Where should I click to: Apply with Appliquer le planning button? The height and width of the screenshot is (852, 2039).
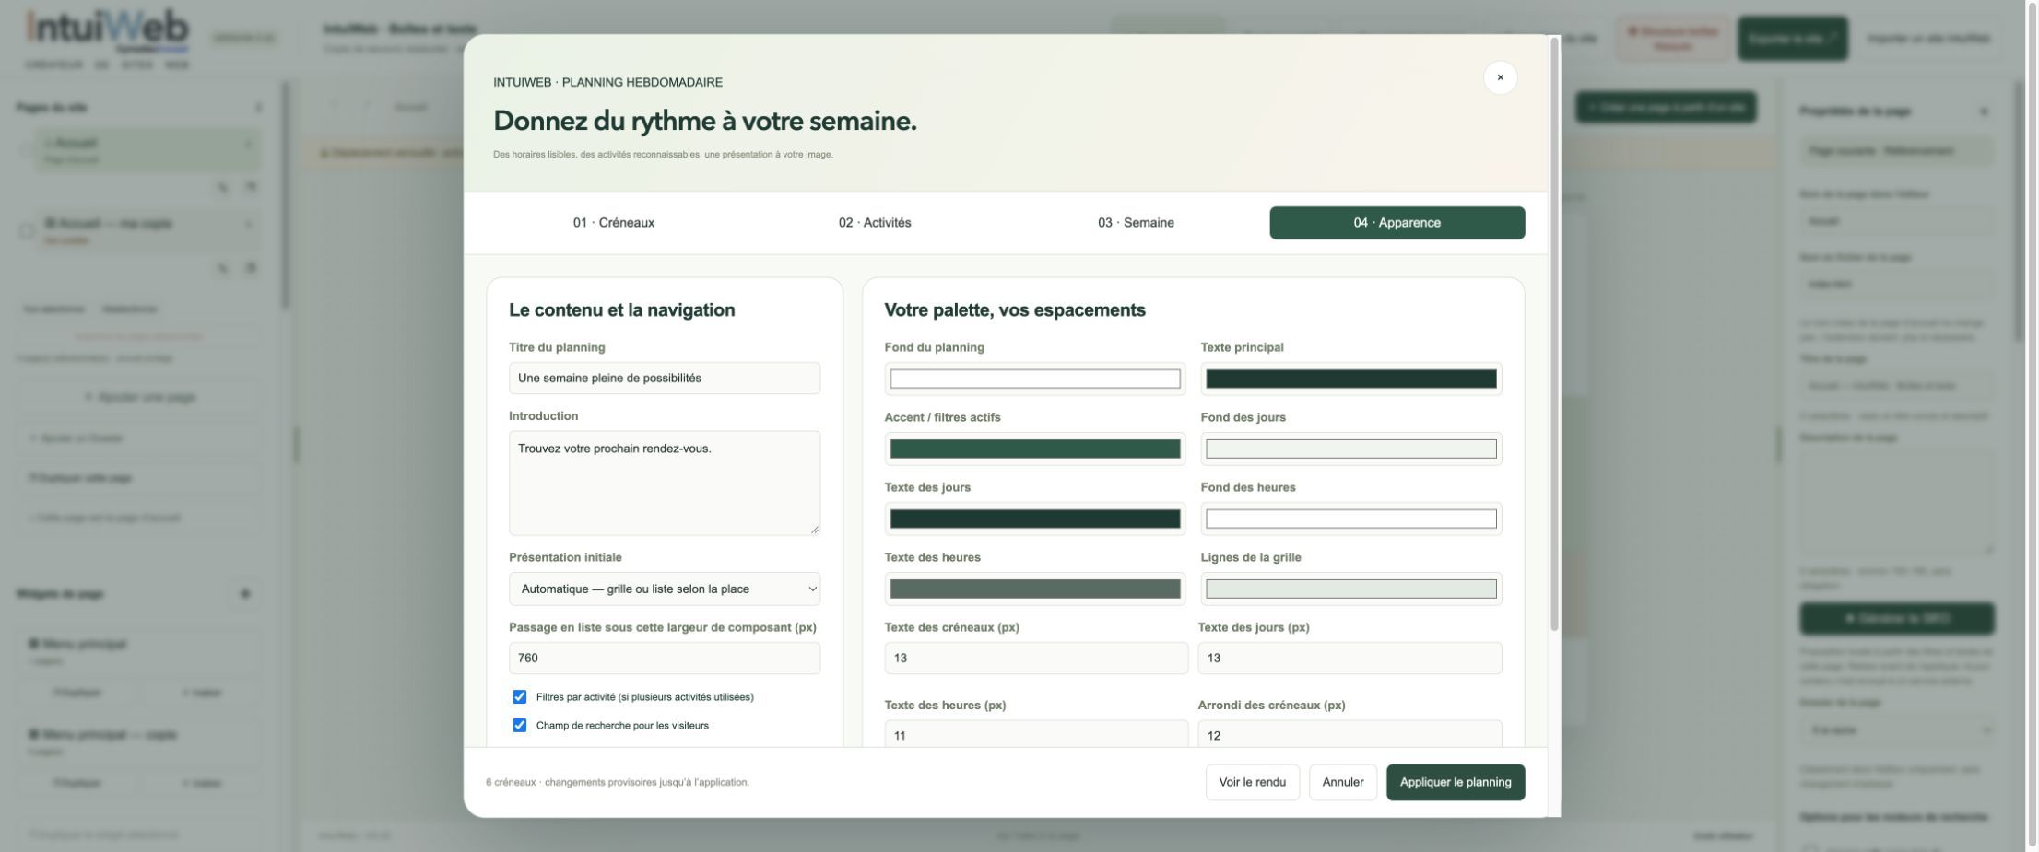point(1455,783)
